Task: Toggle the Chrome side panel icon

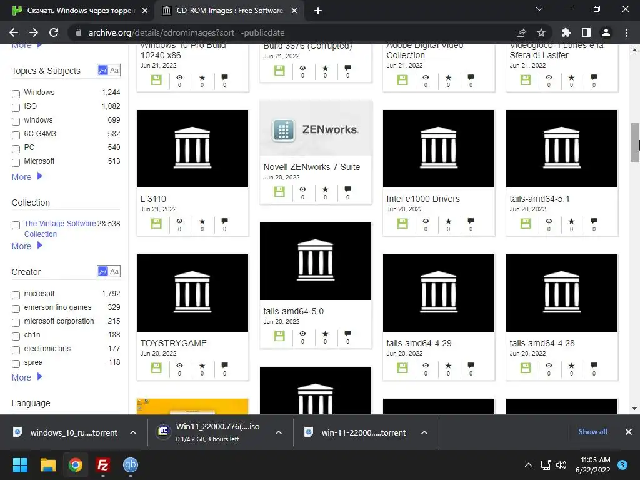Action: coord(586,32)
